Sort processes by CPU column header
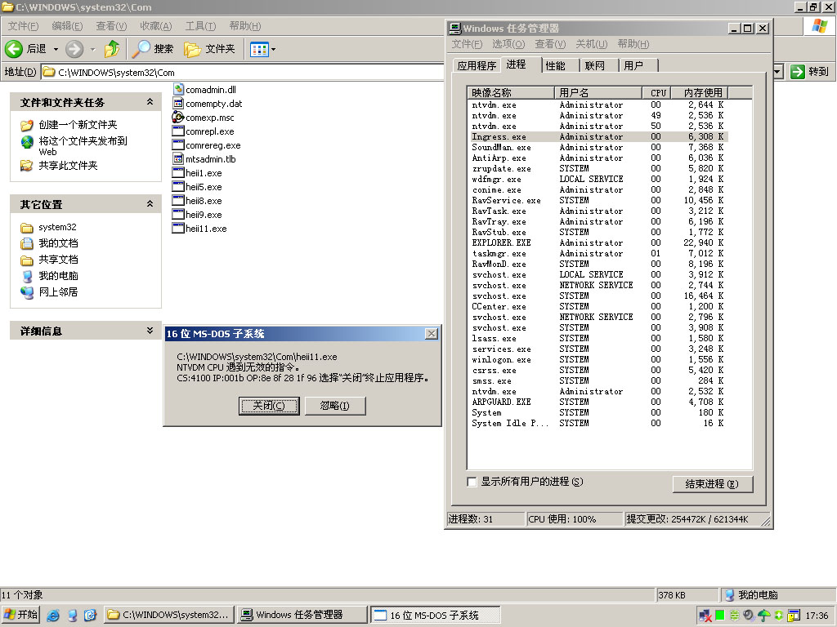837x627 pixels. tap(658, 92)
